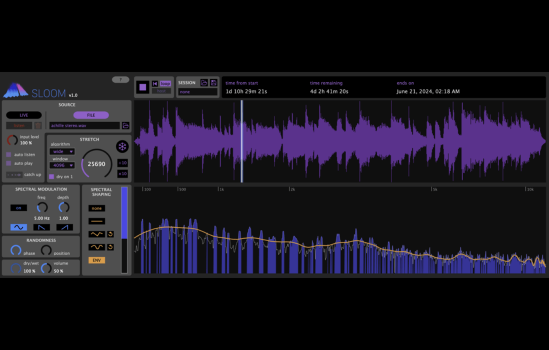Image resolution: width=549 pixels, height=350 pixels.
Task: Click the session name field showing none
Action: (198, 92)
